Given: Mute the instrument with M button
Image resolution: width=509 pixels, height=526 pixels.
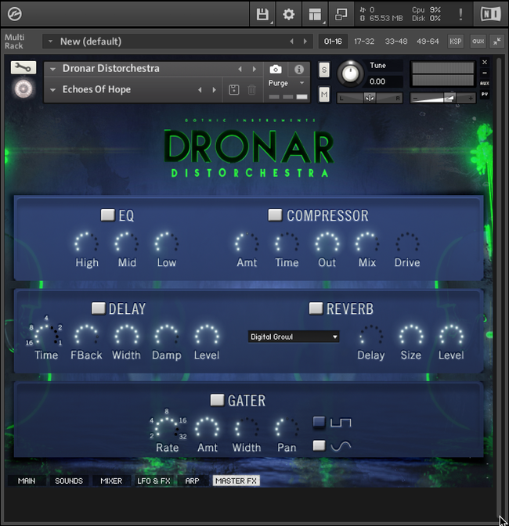Looking at the screenshot, I should (x=324, y=95).
